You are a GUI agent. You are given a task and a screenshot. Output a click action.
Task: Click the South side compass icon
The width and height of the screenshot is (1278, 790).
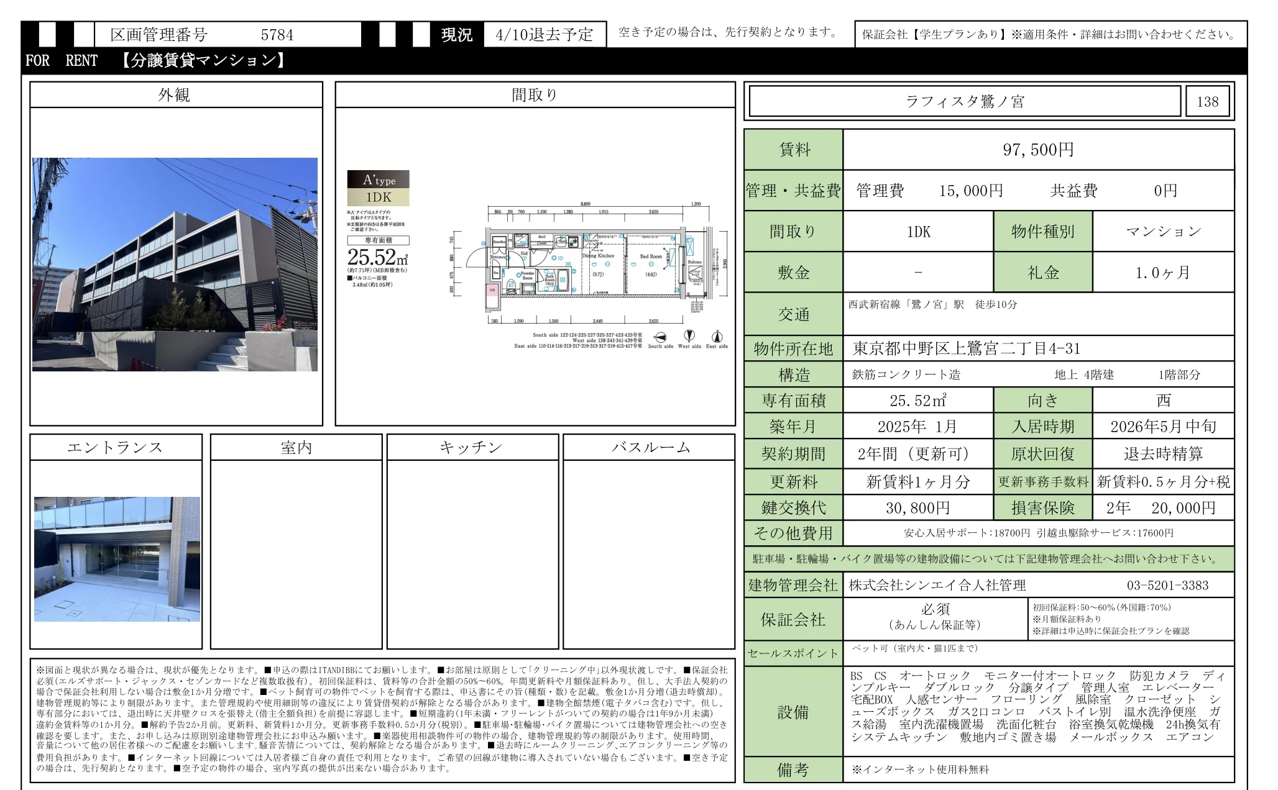(x=661, y=337)
